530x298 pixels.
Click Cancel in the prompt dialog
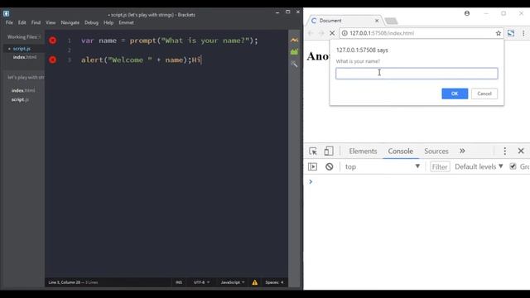(484, 94)
